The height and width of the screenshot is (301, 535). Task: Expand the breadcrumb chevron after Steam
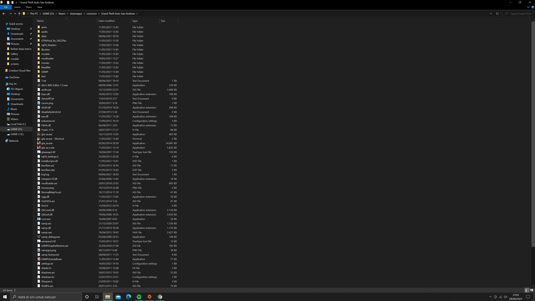point(68,13)
